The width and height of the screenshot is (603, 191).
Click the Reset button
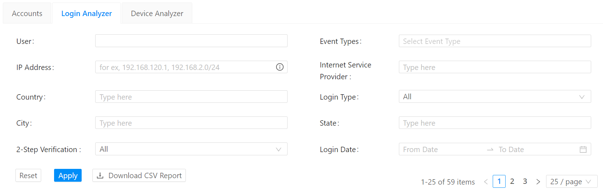pyautogui.click(x=28, y=176)
